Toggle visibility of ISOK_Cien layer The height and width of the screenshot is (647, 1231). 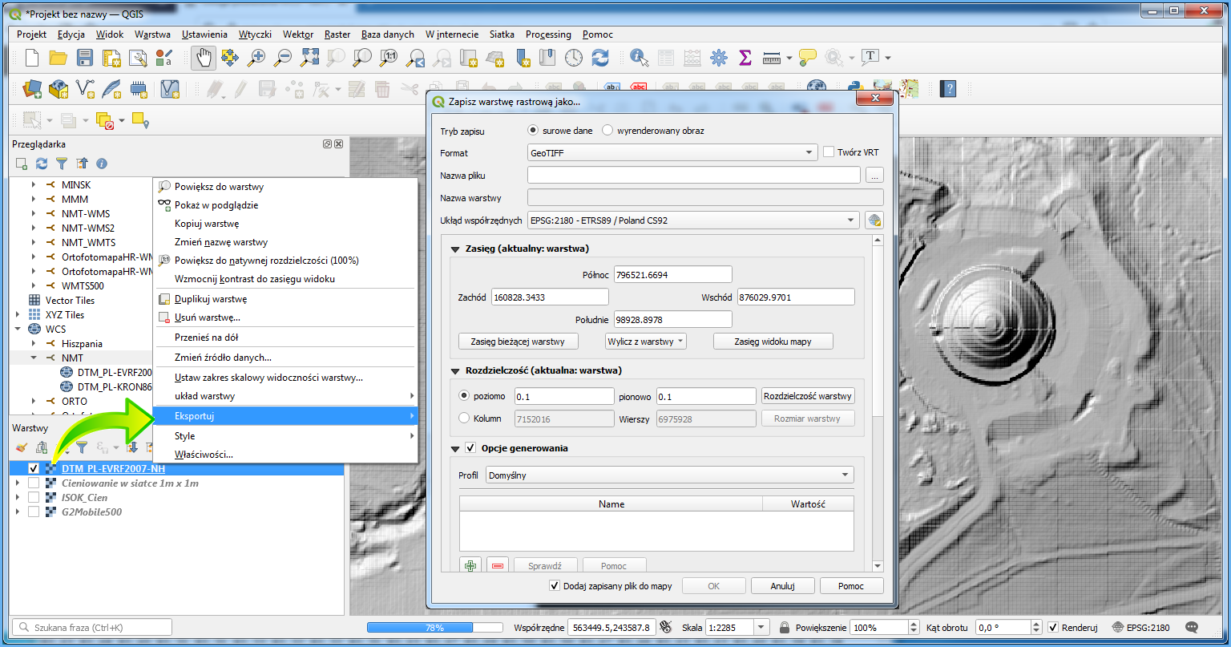click(34, 497)
